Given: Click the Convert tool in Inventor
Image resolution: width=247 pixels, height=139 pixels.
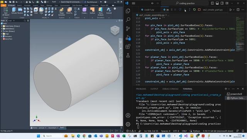Looking at the screenshot, I should coord(109,10).
